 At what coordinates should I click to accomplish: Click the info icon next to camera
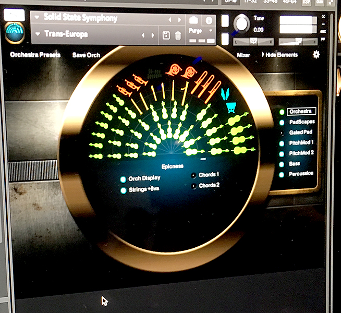209,20
